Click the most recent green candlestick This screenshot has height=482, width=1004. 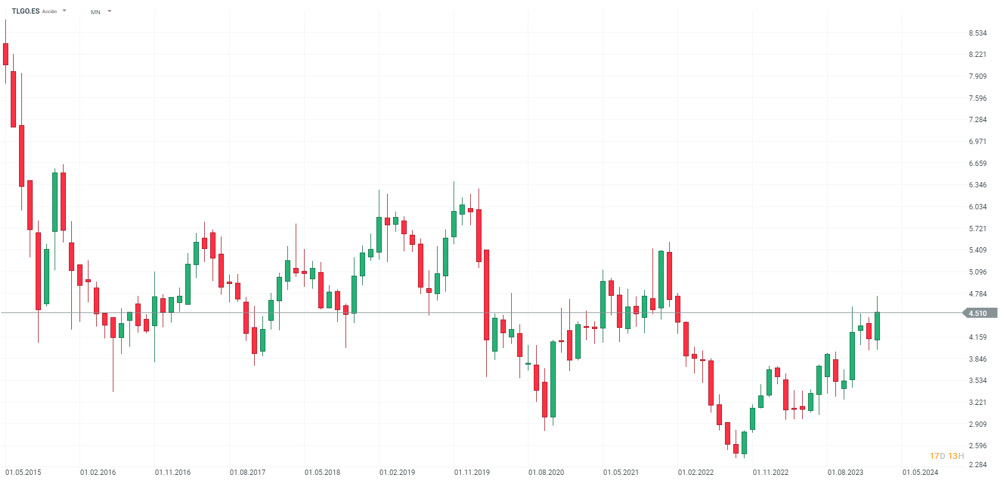877,326
